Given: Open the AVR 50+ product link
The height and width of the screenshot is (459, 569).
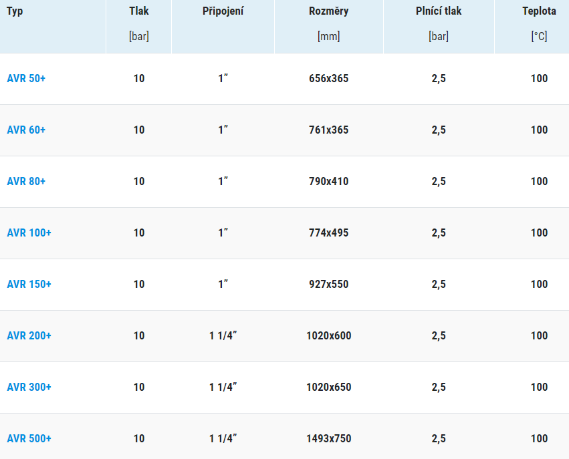Looking at the screenshot, I should 26,78.
